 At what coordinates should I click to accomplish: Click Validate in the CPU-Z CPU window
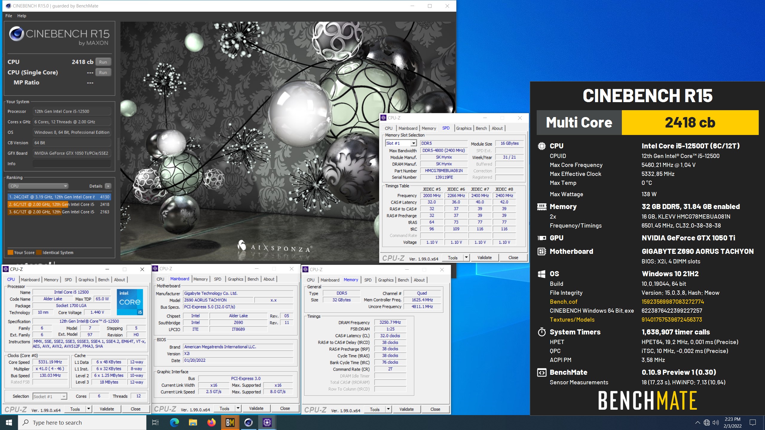click(107, 409)
